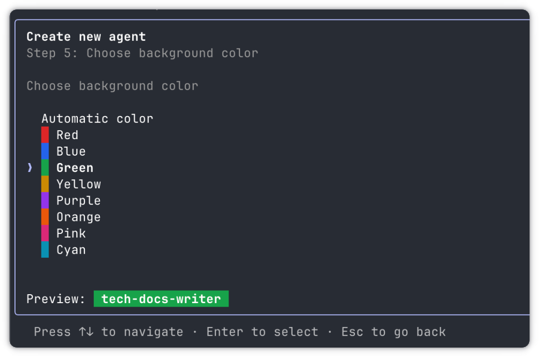Select the Automatic color option

[x=97, y=119]
